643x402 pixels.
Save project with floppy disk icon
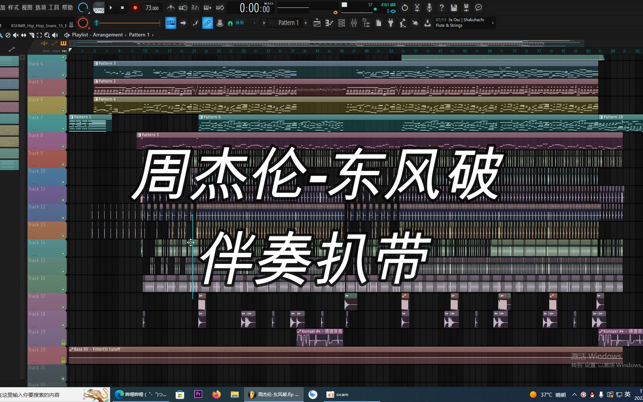tap(454, 7)
